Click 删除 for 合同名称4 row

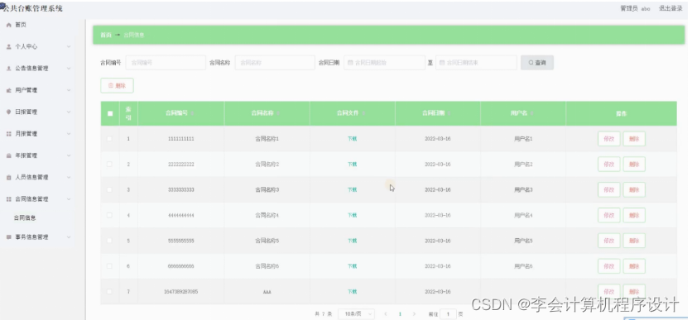[634, 215]
